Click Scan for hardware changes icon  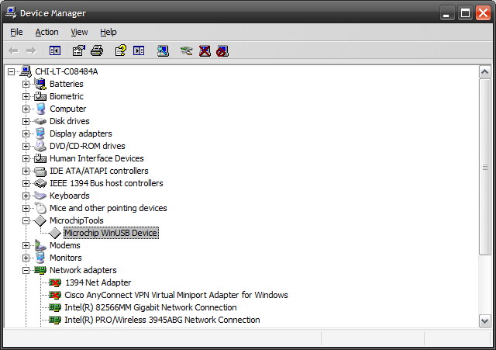[x=163, y=50]
